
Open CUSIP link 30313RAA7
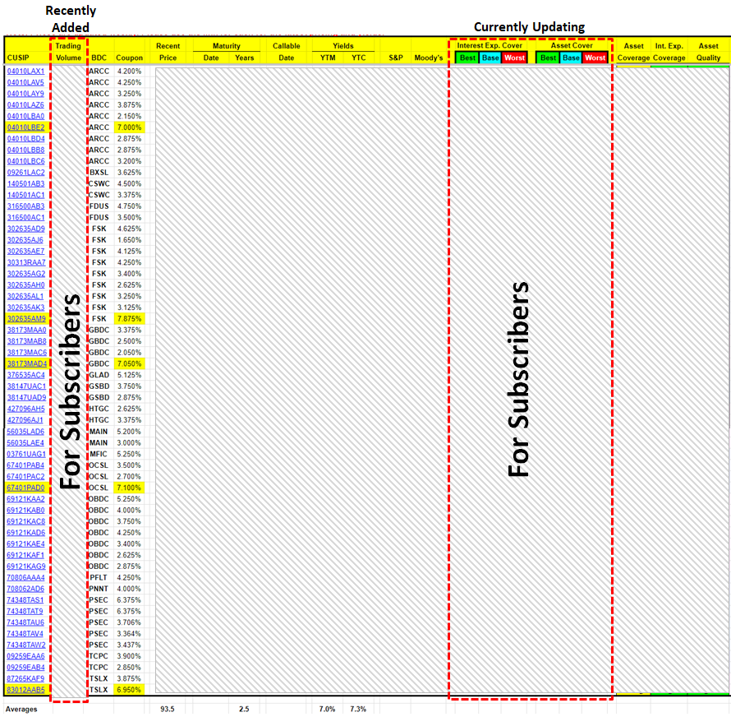click(x=26, y=262)
